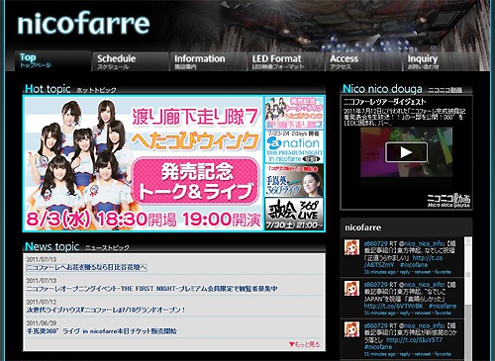
Task: Click the second tweet's avatar icon
Action: tap(351, 289)
